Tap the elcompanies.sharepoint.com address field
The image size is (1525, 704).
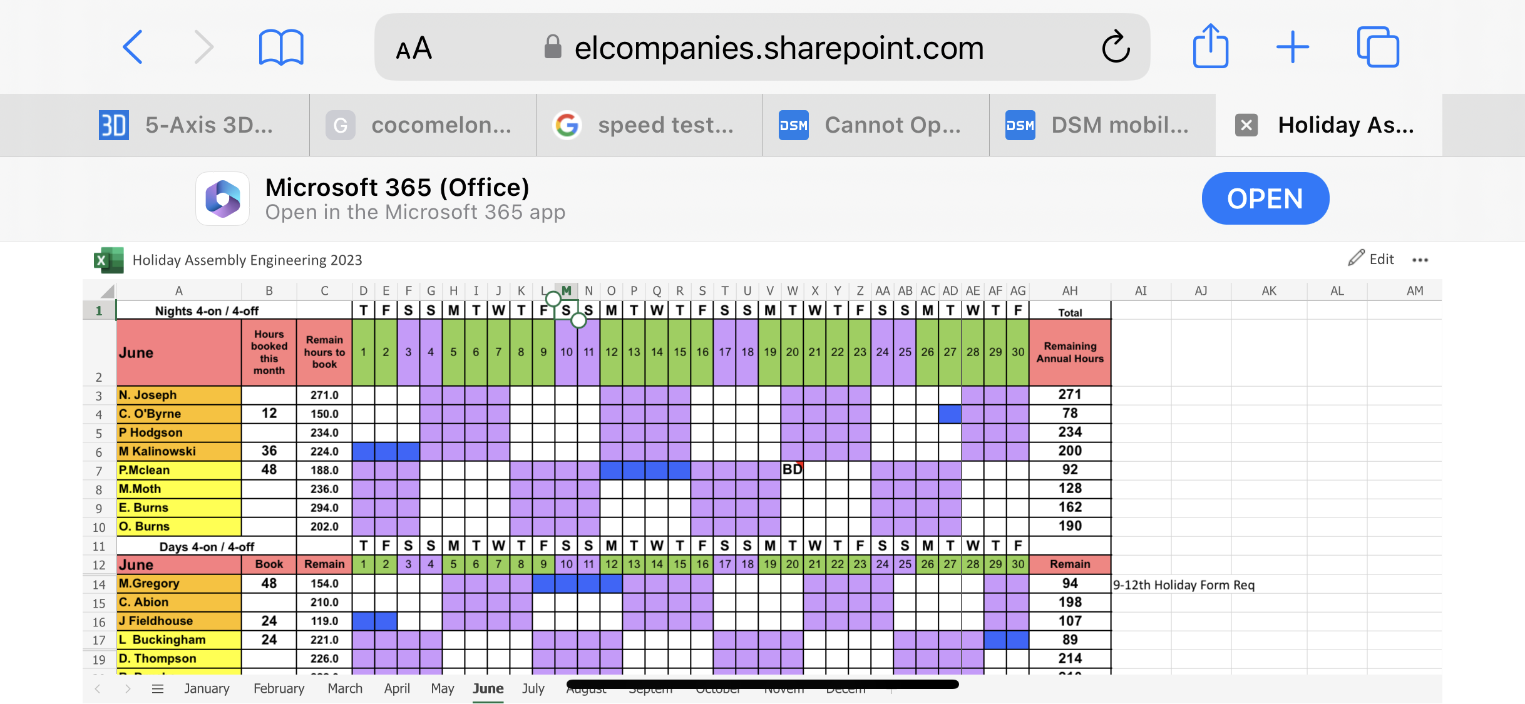(x=779, y=48)
